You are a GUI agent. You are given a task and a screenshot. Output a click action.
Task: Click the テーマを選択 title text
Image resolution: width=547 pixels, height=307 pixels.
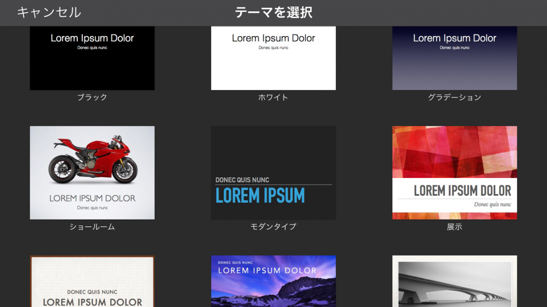[x=273, y=12]
